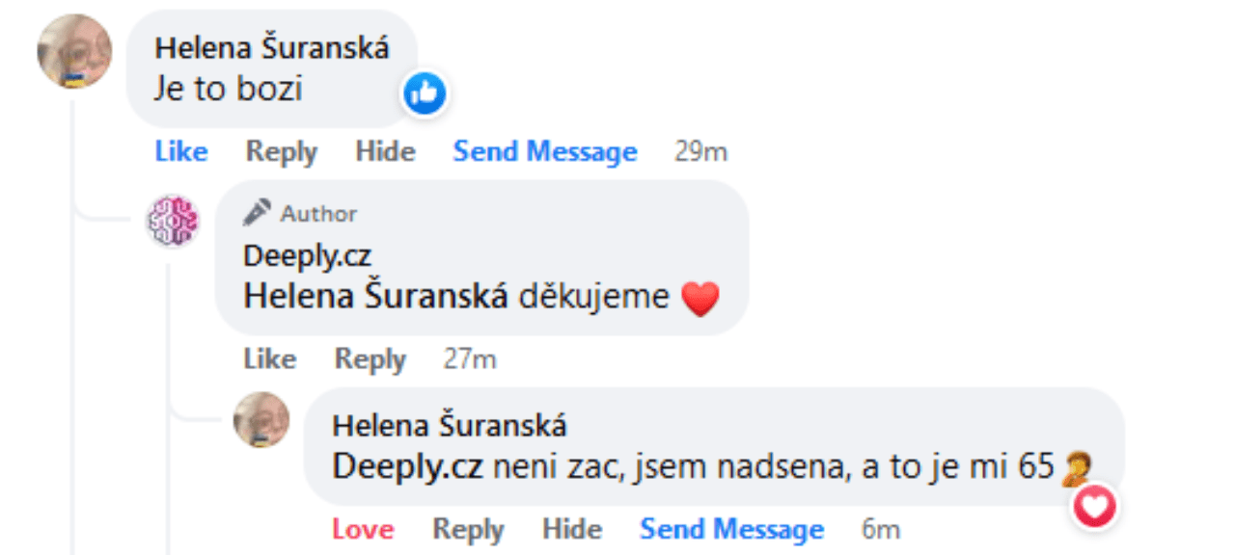Click the thumbs-up reaction badge on first comment
Screen dimensions: 1235x555
tap(425, 93)
